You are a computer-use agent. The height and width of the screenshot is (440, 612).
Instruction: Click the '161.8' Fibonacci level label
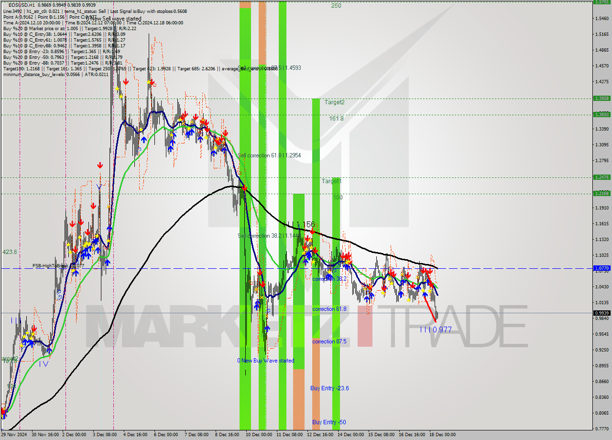pos(336,118)
